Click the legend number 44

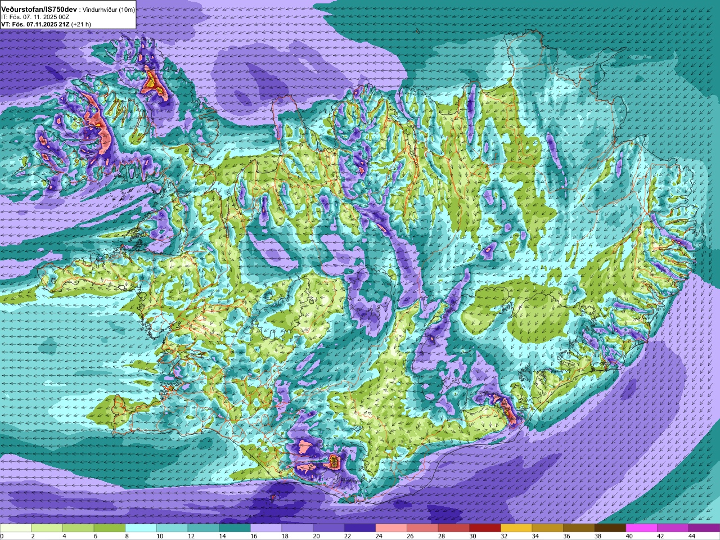coord(692,537)
